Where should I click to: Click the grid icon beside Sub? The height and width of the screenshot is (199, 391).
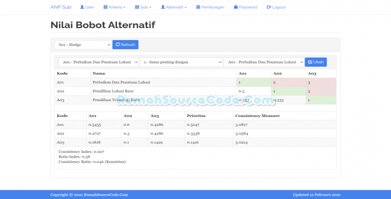coord(137,7)
